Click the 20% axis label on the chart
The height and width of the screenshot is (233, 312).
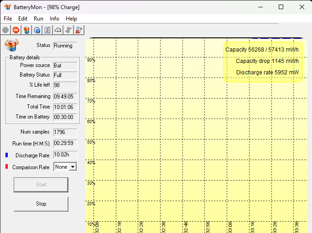pos(91,203)
